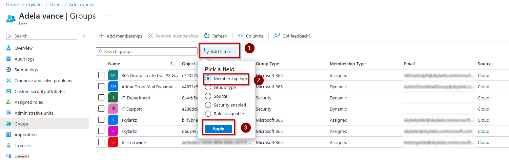Click the red 'to' group avatar
509x164 pixels.
113,142
